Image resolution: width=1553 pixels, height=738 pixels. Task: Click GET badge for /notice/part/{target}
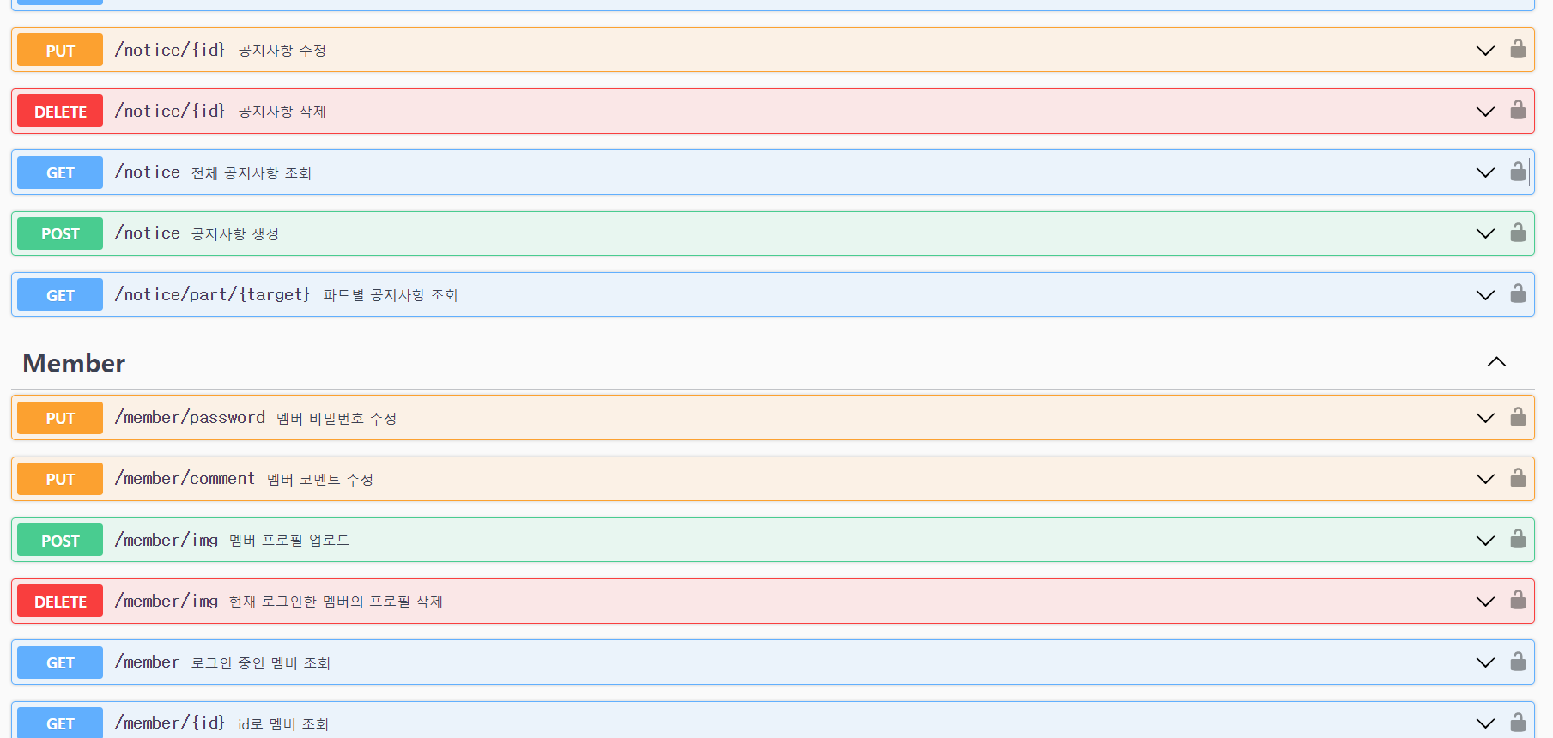pos(60,295)
